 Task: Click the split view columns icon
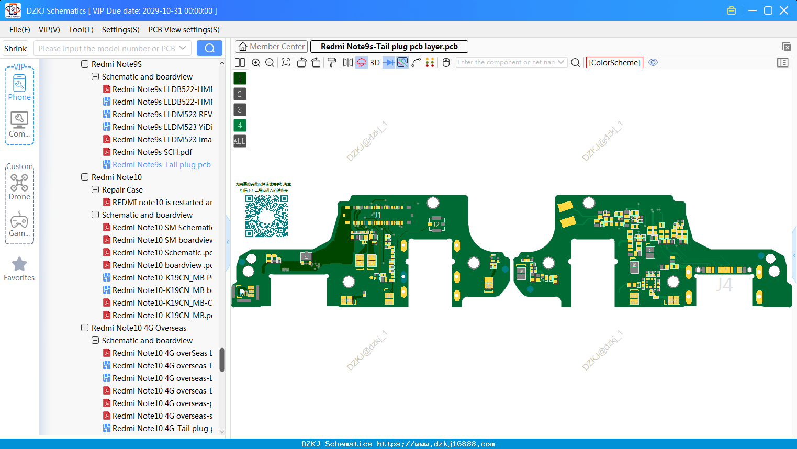click(x=240, y=62)
